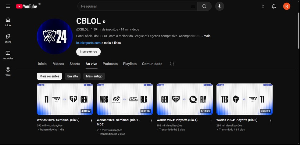Open Inscrições in the sidebar
The width and height of the screenshot is (300, 145).
(8, 55)
